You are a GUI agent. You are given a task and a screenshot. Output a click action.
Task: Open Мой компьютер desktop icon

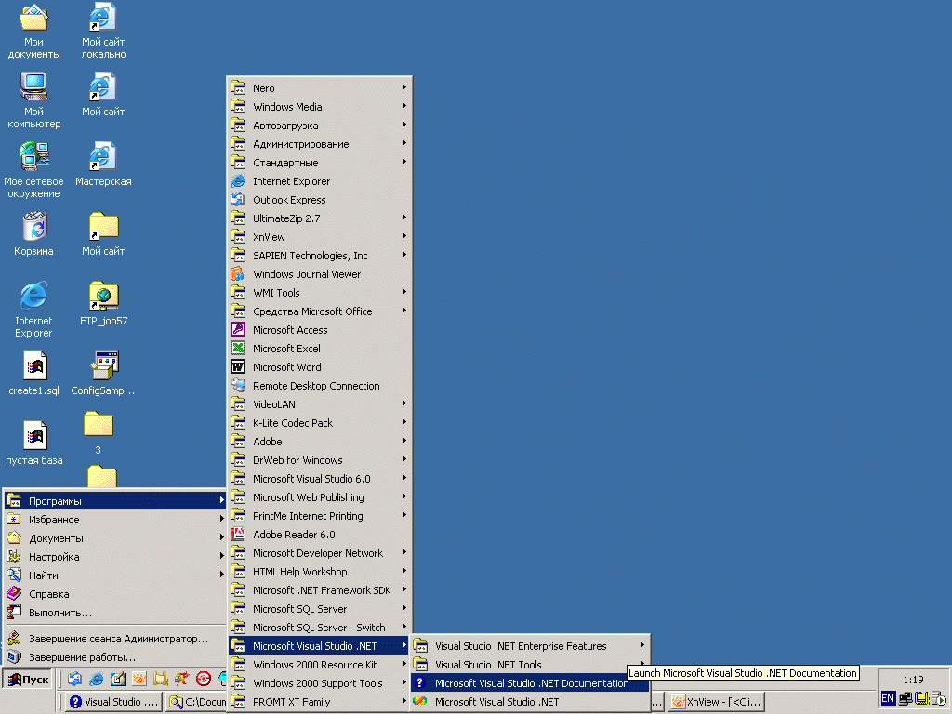pos(34,100)
